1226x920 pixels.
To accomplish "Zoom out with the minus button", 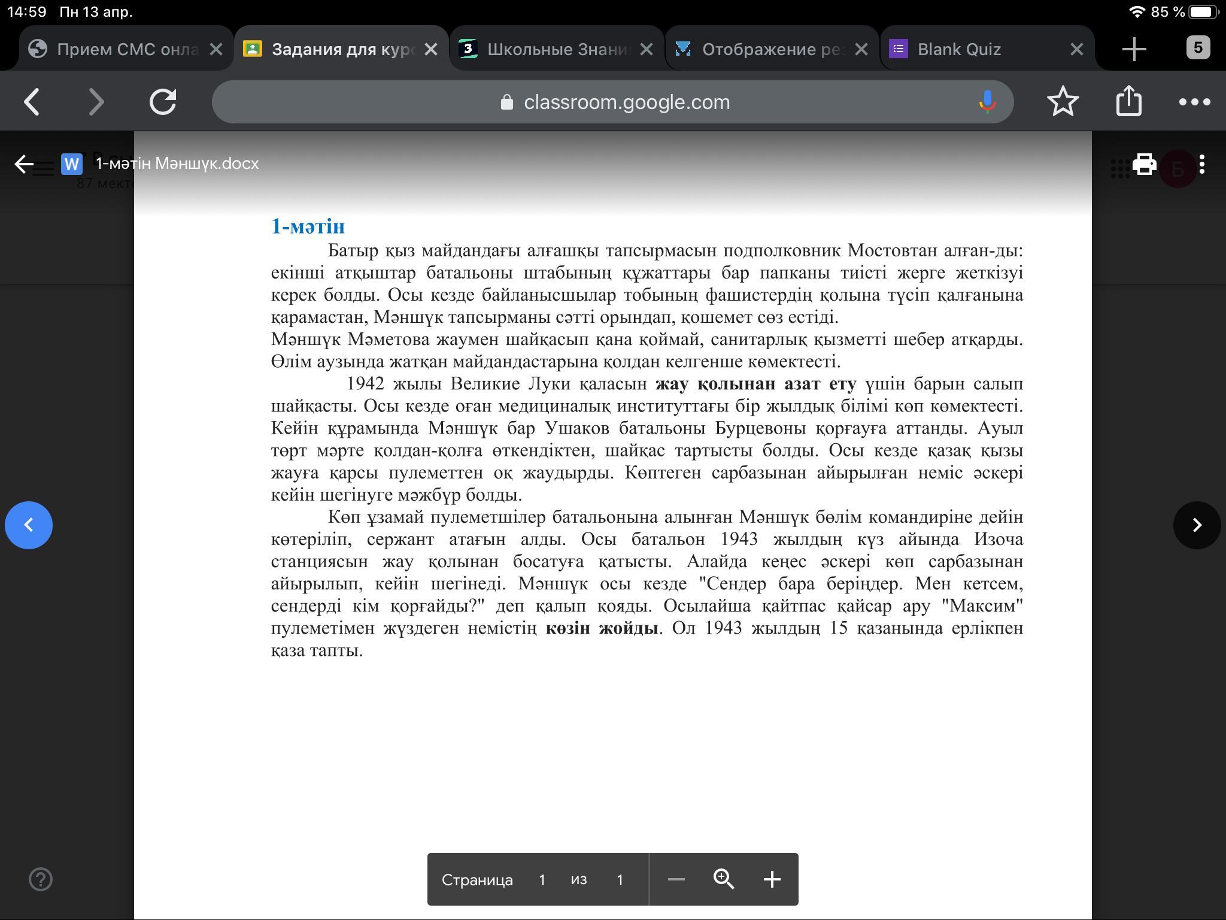I will click(x=676, y=879).
